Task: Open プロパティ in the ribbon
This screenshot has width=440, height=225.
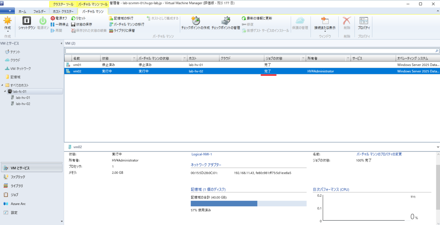Action: click(x=364, y=23)
